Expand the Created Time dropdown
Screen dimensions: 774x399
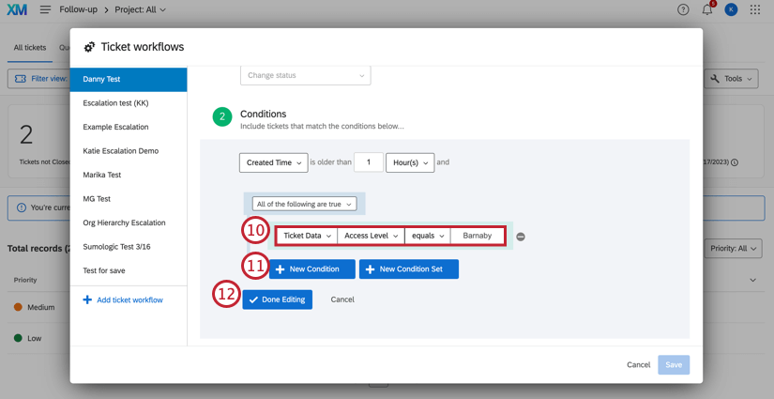click(x=273, y=162)
